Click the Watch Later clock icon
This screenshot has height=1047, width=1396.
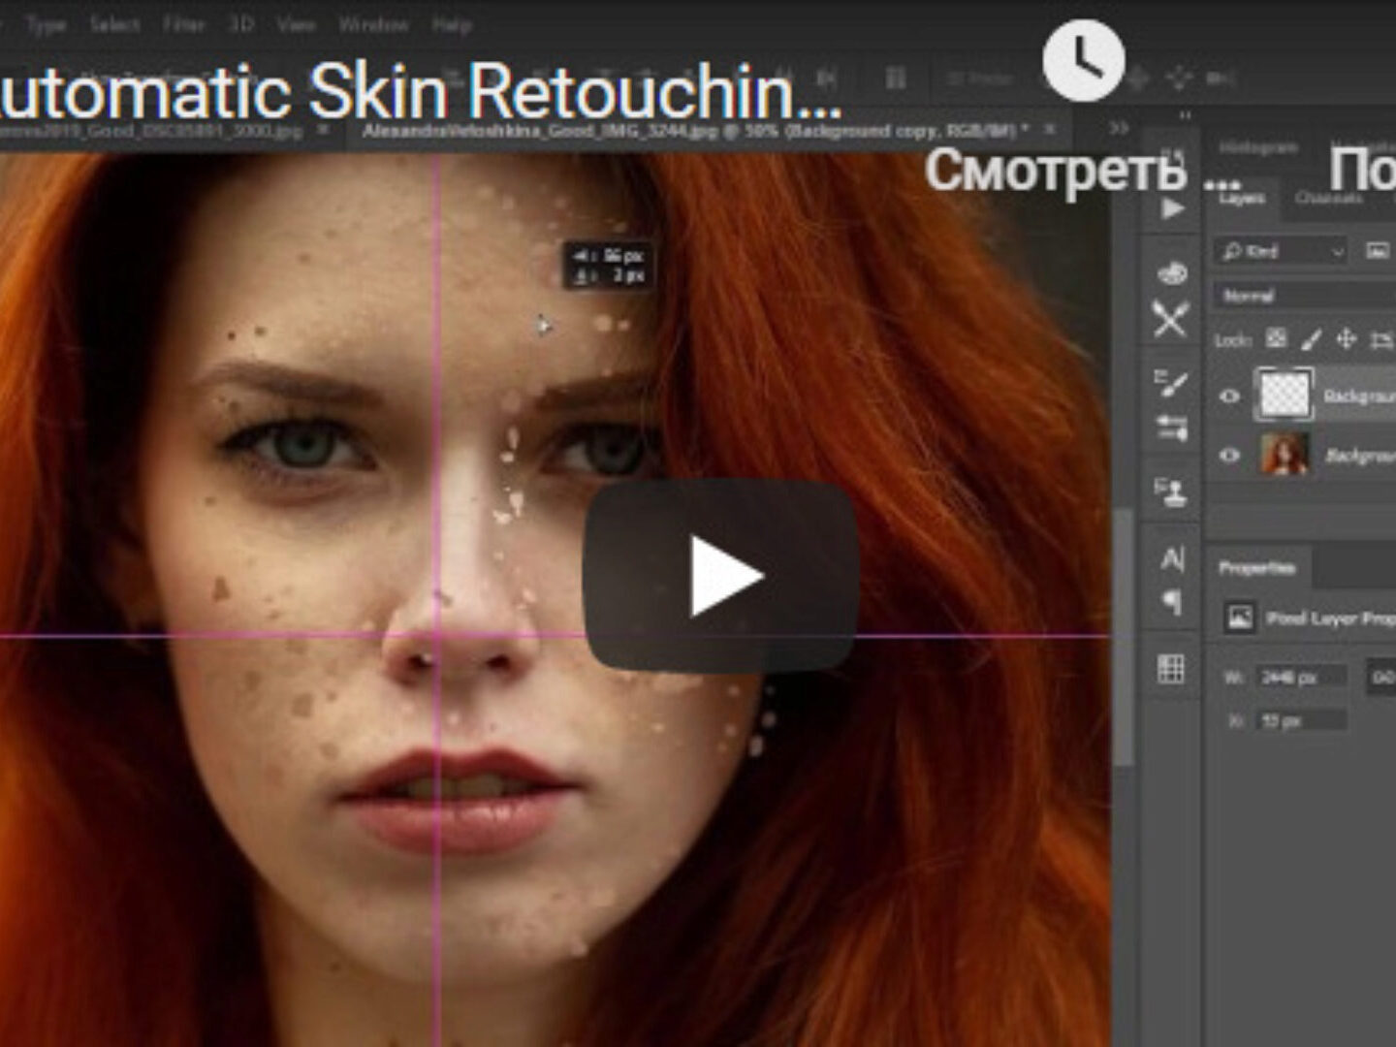(1083, 60)
